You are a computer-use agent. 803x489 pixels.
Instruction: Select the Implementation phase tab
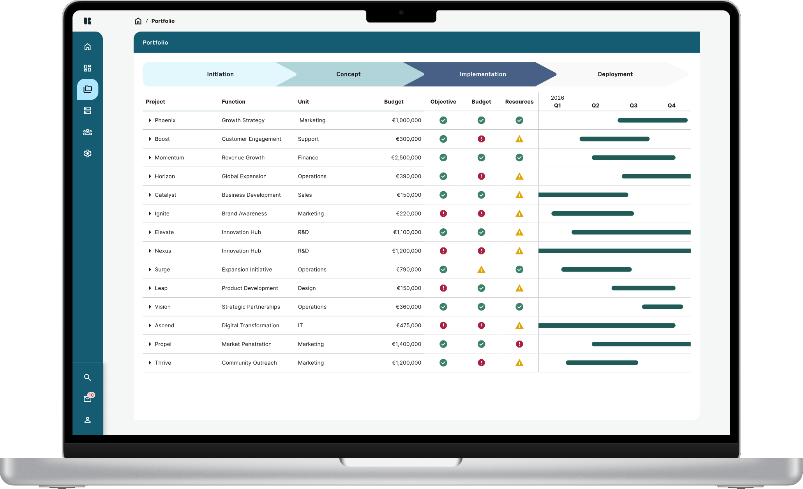point(482,74)
